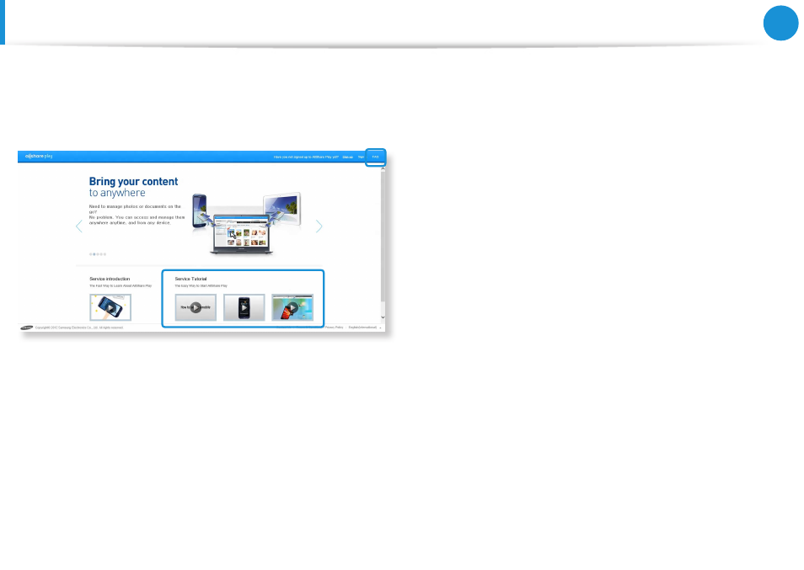Select the first carousel indicator dot
The height and width of the screenshot is (570, 804).
[91, 253]
